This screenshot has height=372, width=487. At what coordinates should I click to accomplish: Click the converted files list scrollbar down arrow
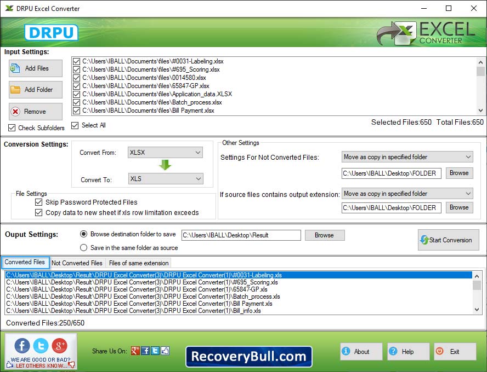(x=477, y=310)
